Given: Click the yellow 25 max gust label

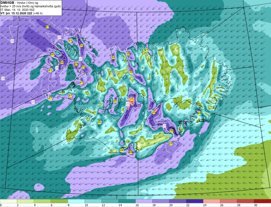Looking at the screenshot, I should pyautogui.click(x=99, y=122).
